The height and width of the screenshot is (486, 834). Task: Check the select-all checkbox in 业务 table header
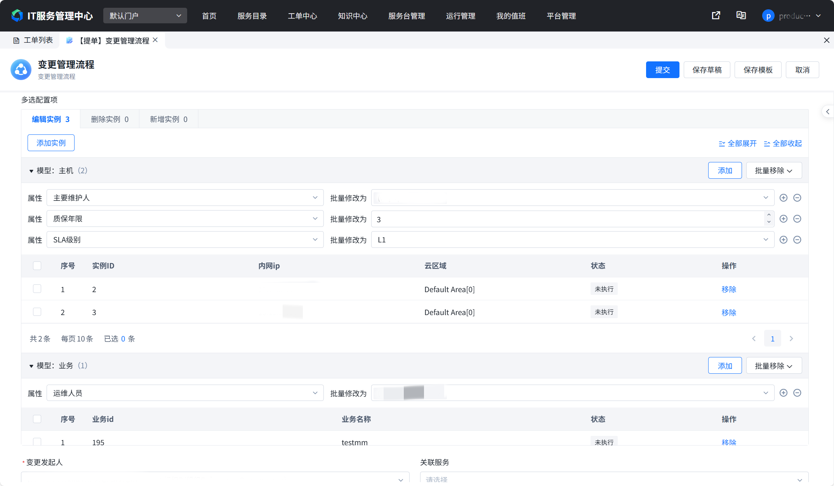37,419
